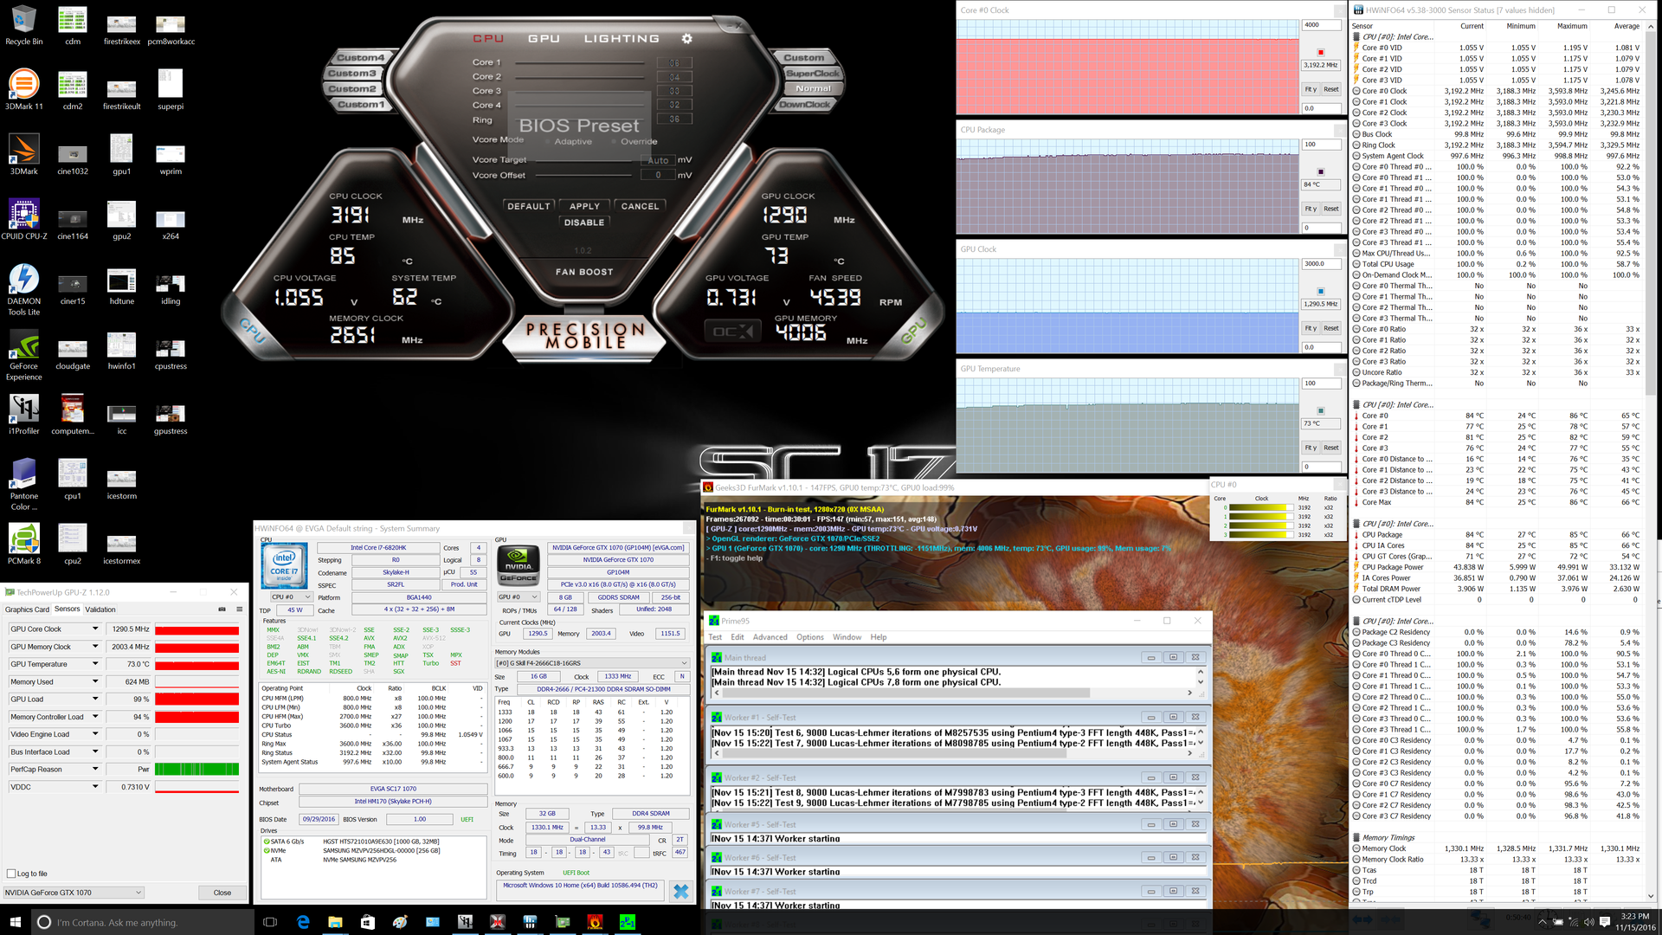Launch 3DMark 11 from the desktop

click(24, 89)
